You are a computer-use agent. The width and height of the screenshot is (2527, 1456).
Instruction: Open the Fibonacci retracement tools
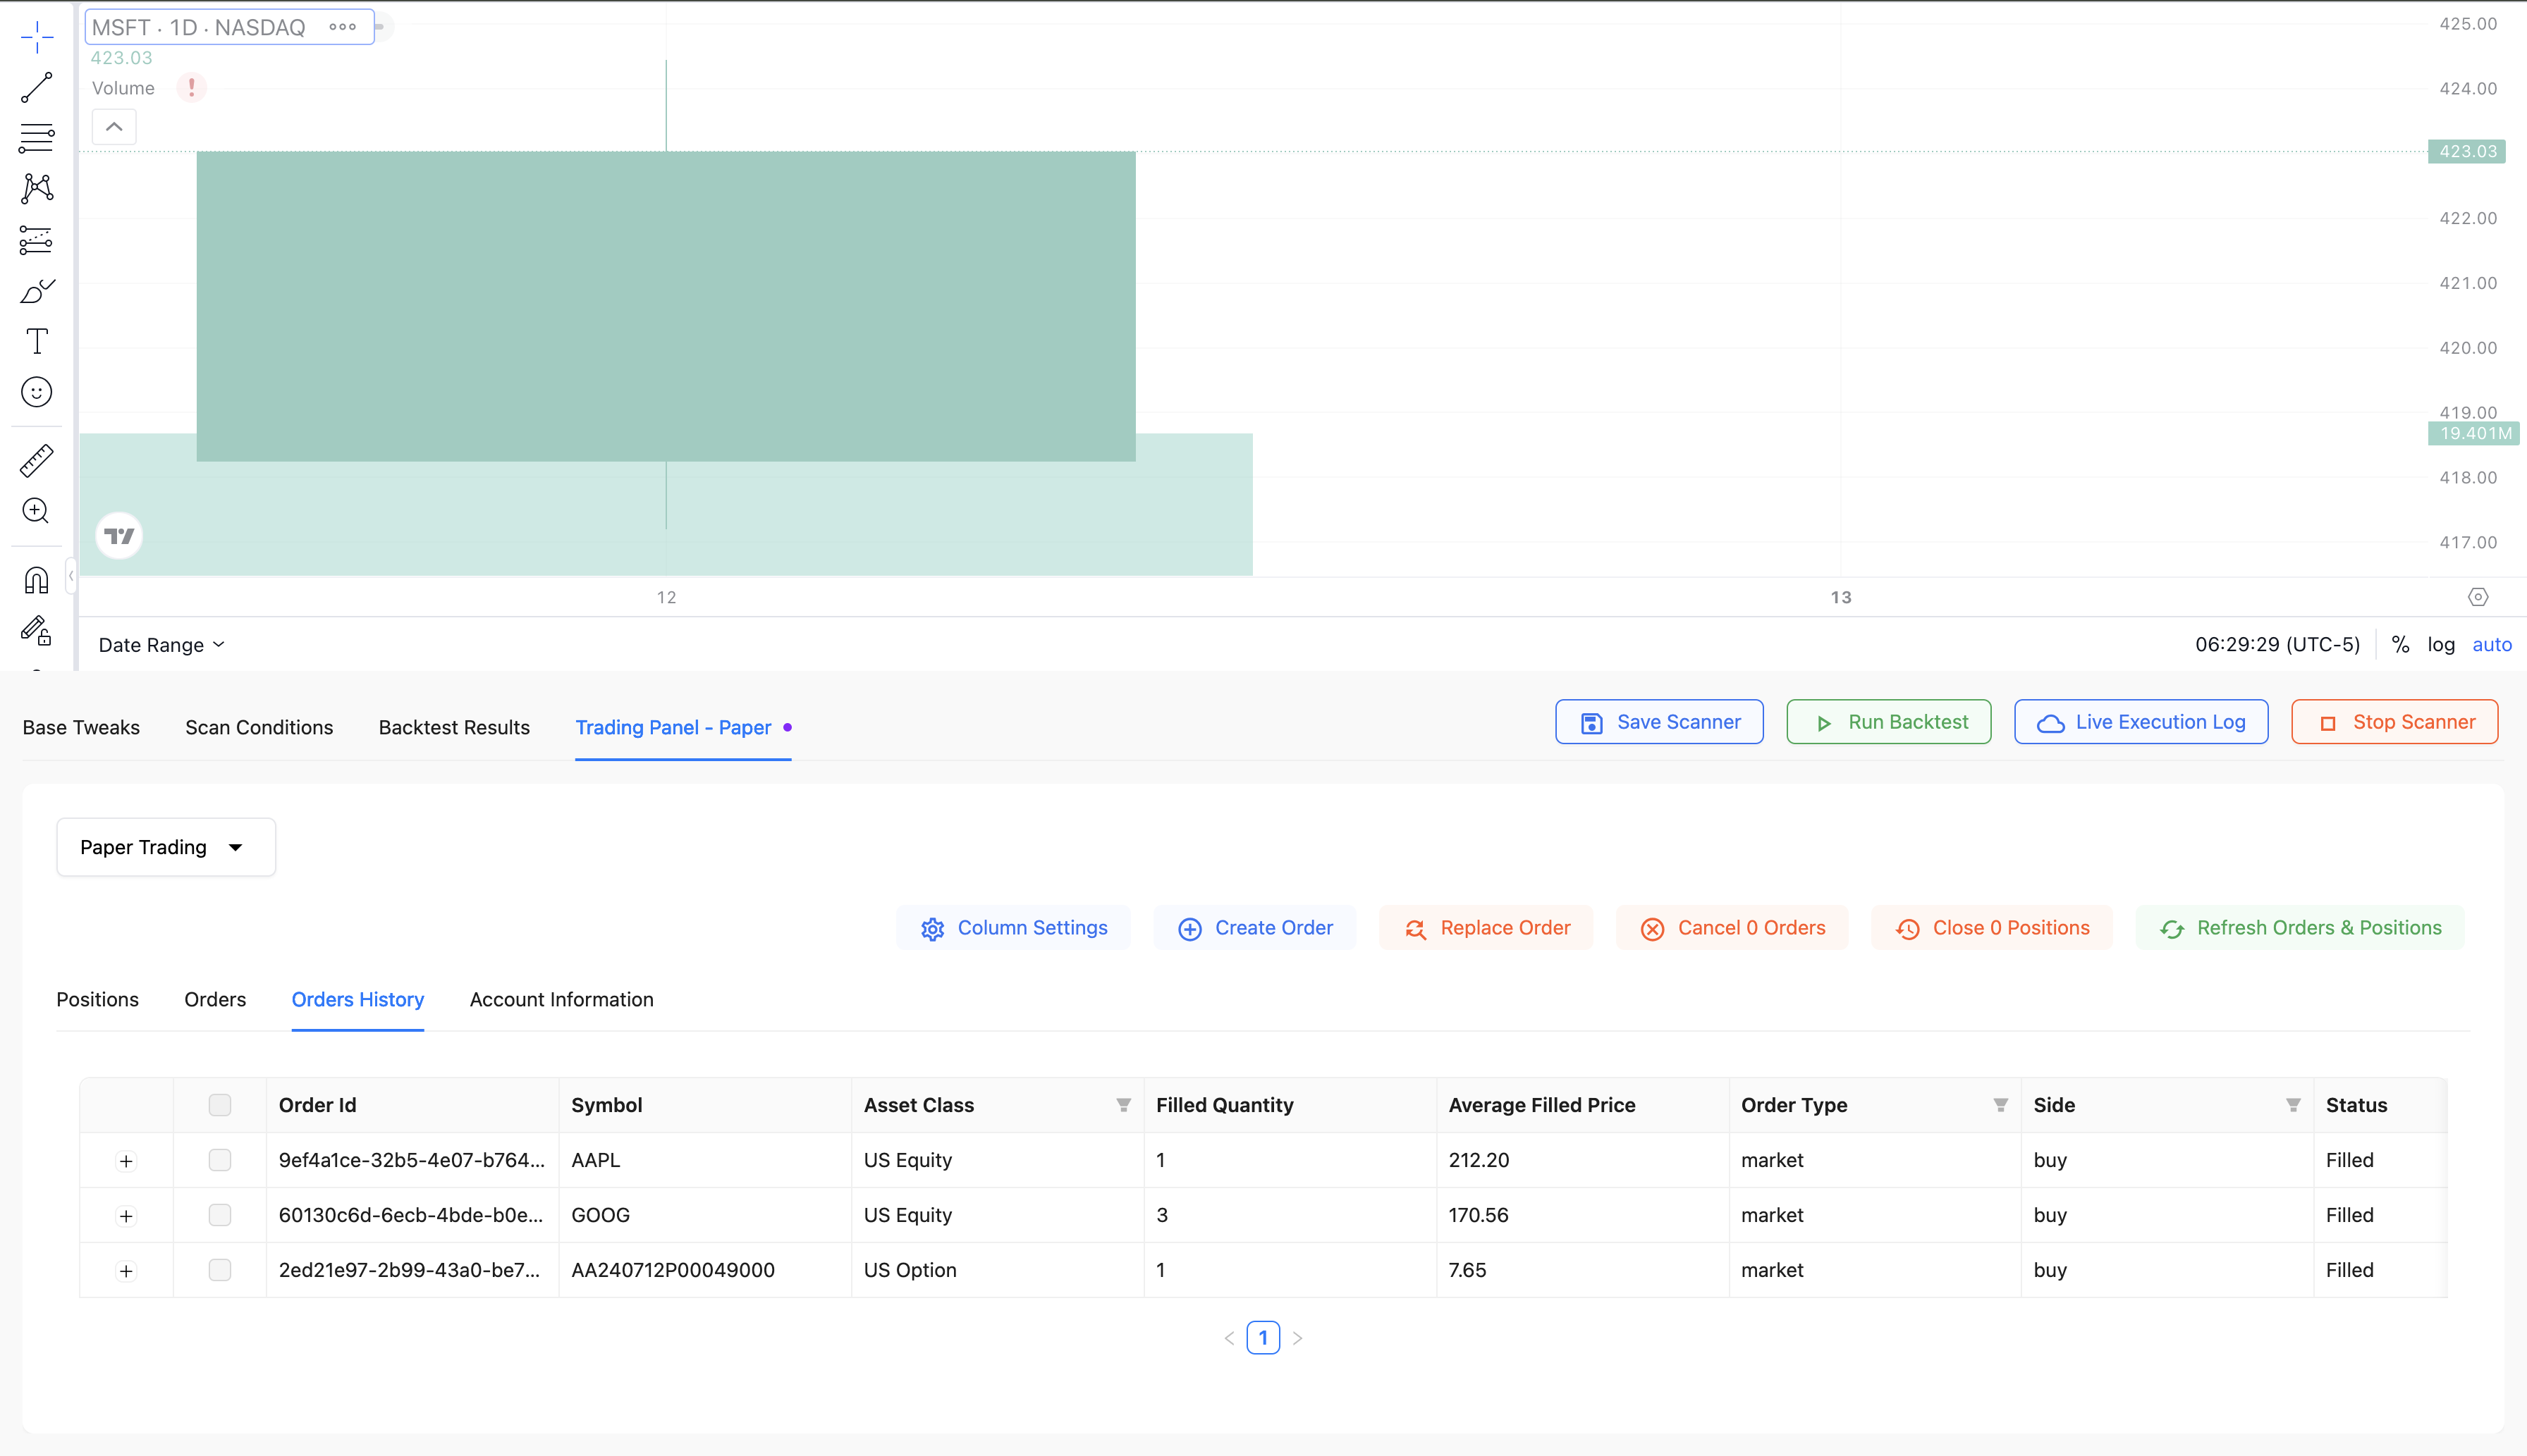[x=37, y=138]
